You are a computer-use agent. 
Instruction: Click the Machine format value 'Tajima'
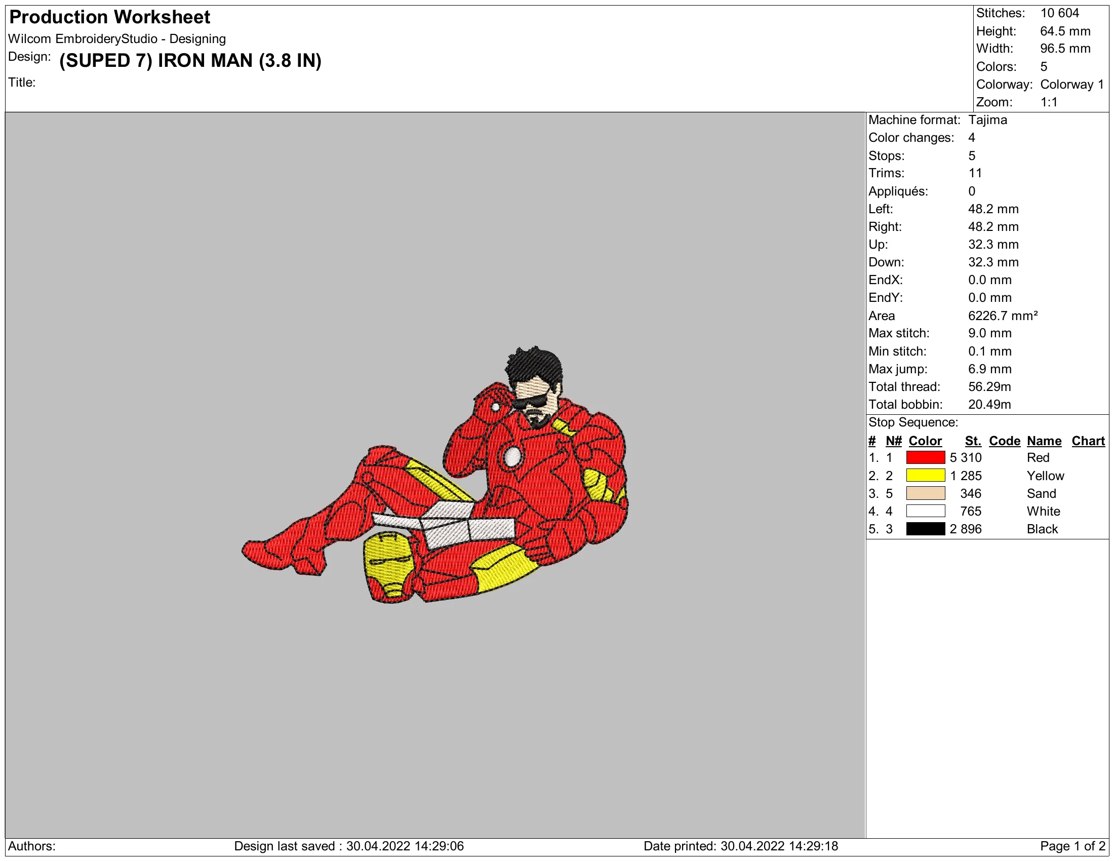click(x=987, y=120)
